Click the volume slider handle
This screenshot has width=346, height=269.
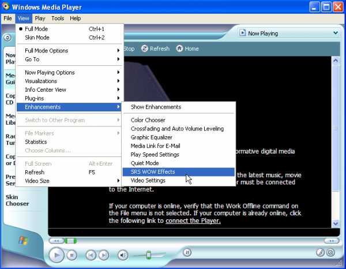tap(149, 255)
